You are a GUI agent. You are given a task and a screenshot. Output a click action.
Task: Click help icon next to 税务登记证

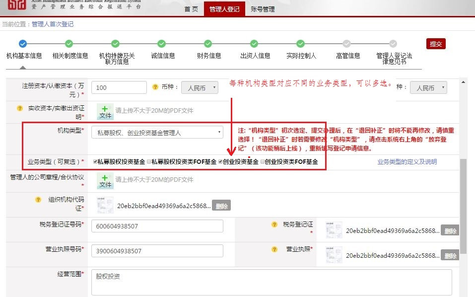coord(274,224)
